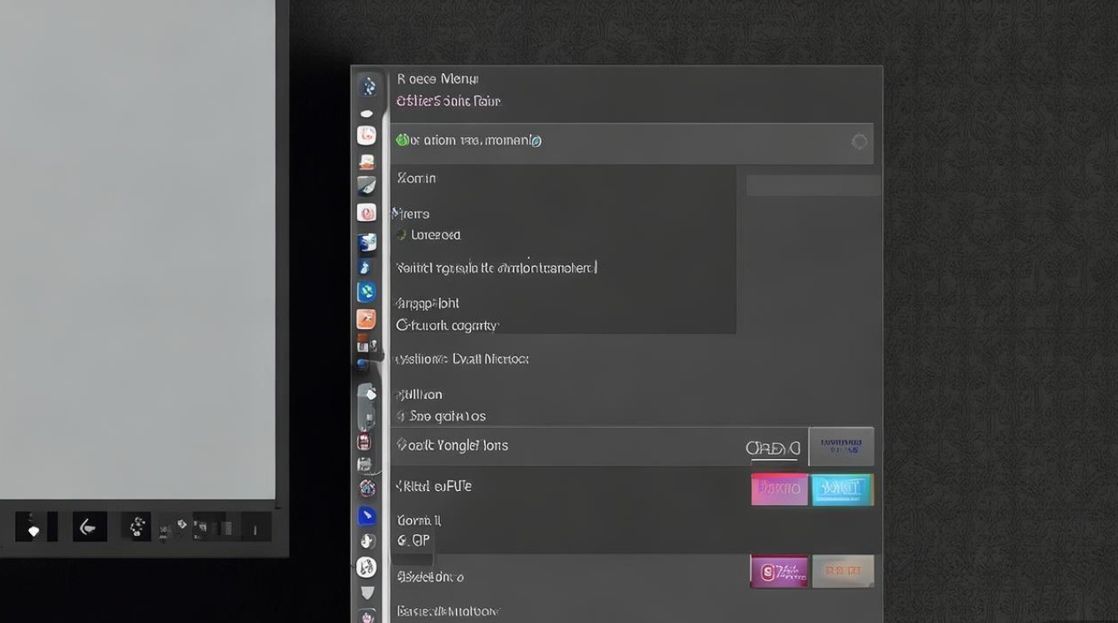Expand the row with the underlined label
1118x623 pixels.
[x=632, y=447]
